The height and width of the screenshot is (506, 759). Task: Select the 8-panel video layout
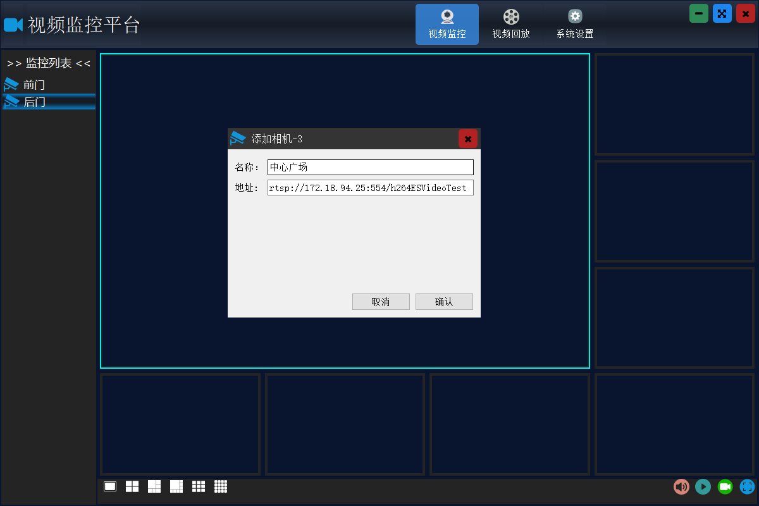176,486
